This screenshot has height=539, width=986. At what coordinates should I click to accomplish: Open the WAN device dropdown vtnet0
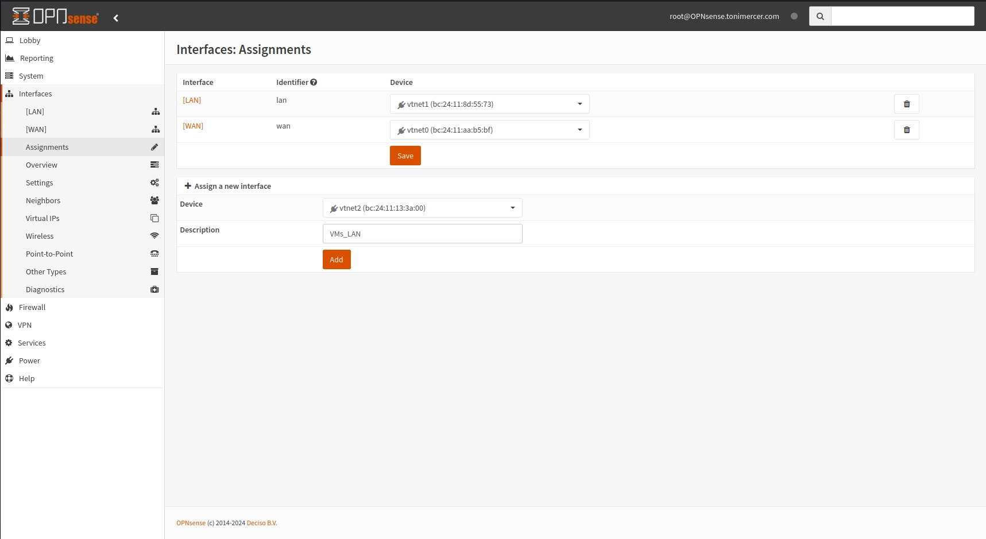click(490, 130)
